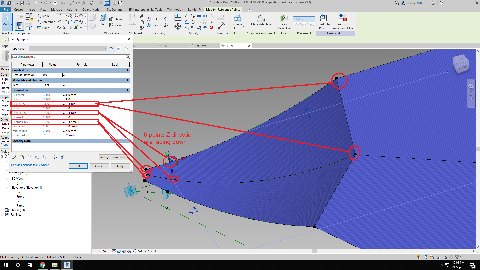Click the Apply button

coord(120,166)
